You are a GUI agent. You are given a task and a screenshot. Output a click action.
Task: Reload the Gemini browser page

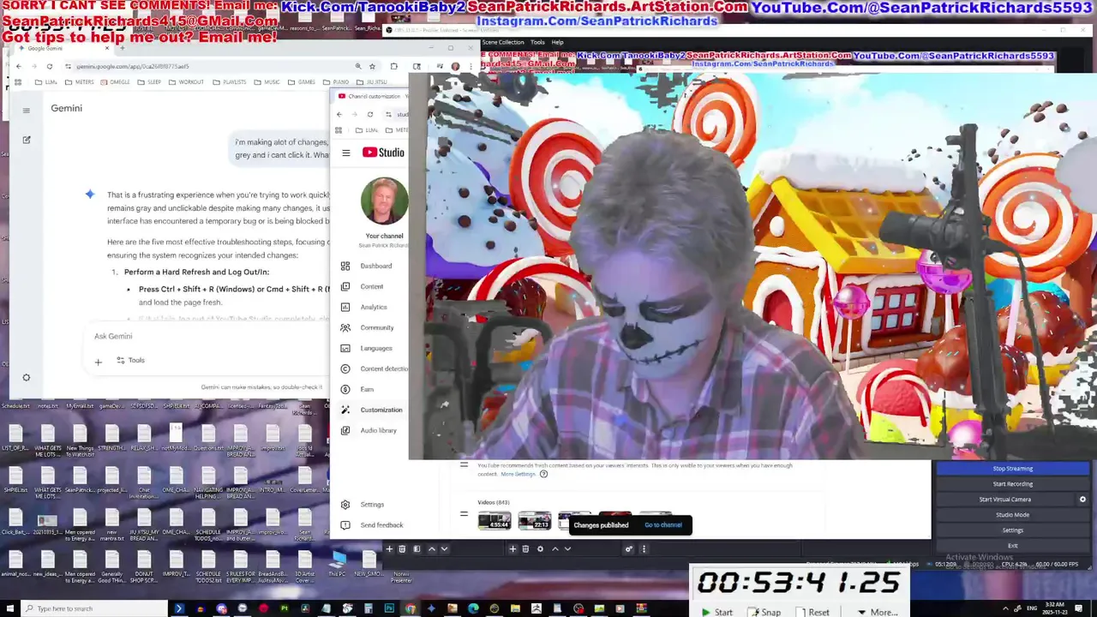(x=50, y=66)
